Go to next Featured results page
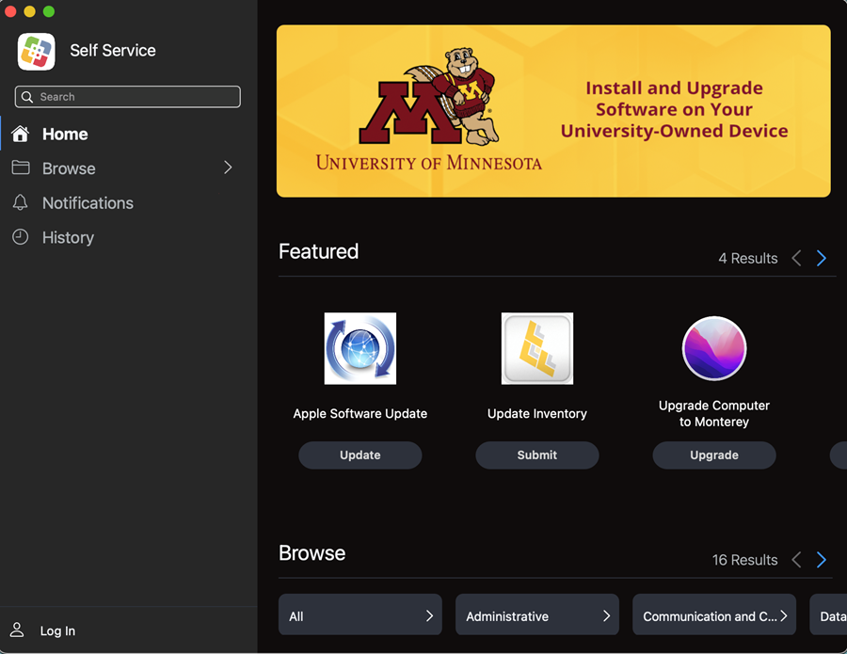 coord(821,258)
